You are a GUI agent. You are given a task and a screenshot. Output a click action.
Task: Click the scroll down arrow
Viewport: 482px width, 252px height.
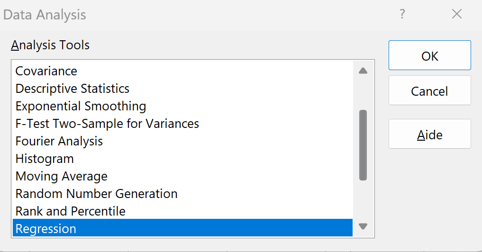363,226
